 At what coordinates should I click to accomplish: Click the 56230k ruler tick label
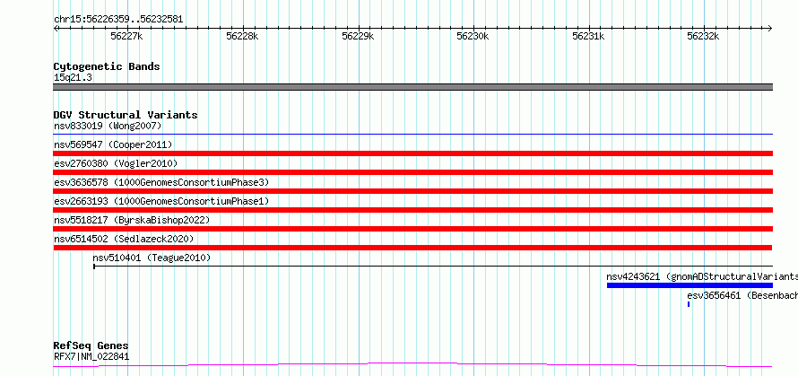[x=473, y=36]
